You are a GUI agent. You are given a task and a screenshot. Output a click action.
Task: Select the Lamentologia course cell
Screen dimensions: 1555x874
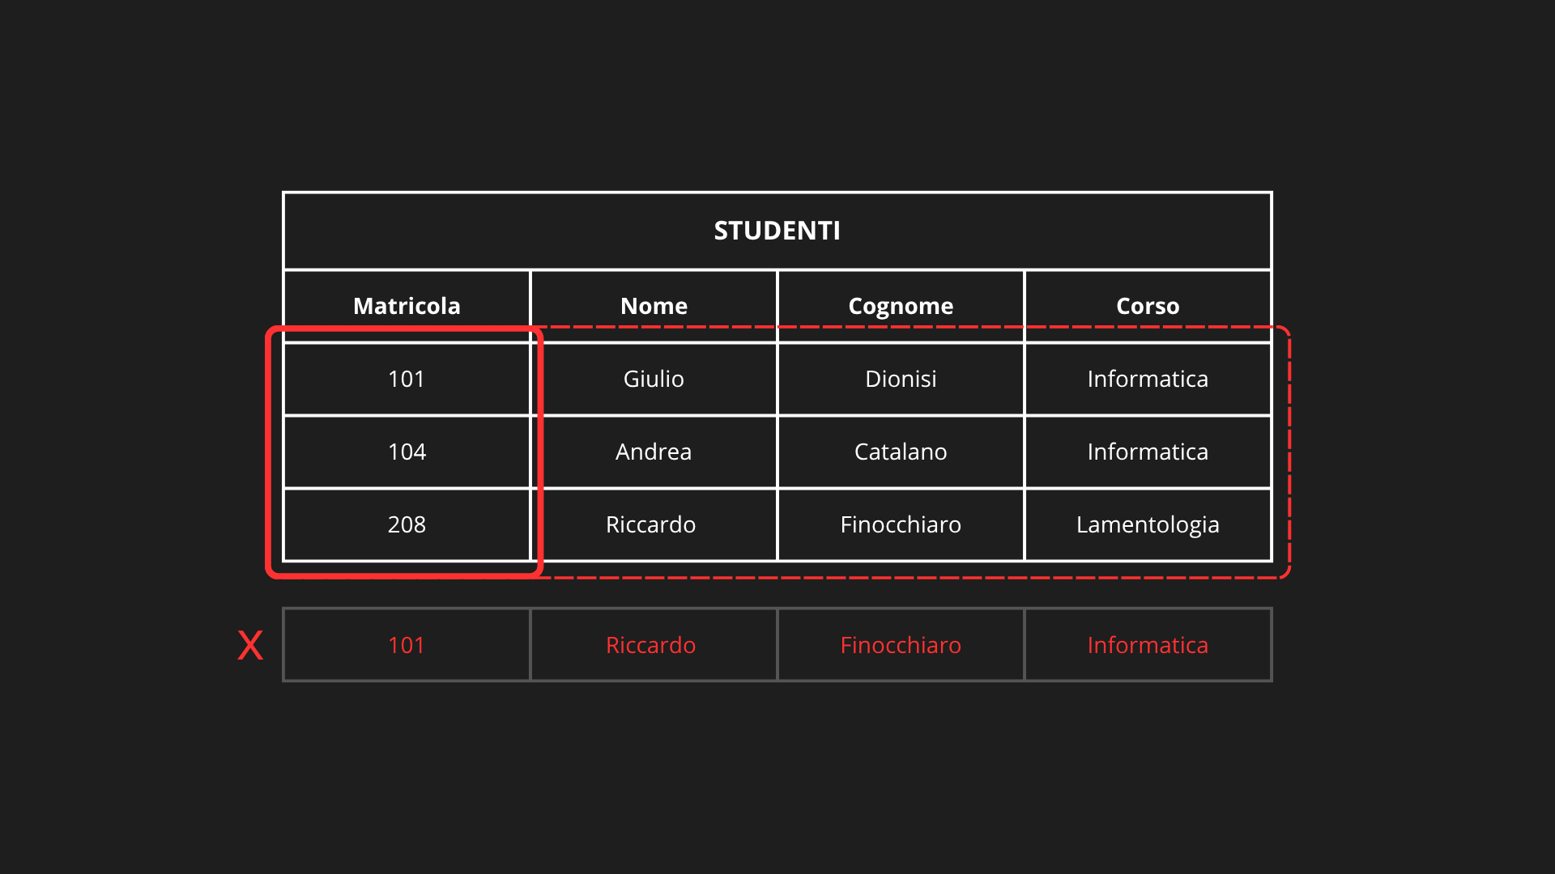(x=1148, y=524)
